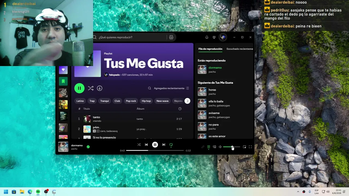The width and height of the screenshot is (349, 196).
Task: Sort tracks by the Álbum column header
Action: point(140,109)
